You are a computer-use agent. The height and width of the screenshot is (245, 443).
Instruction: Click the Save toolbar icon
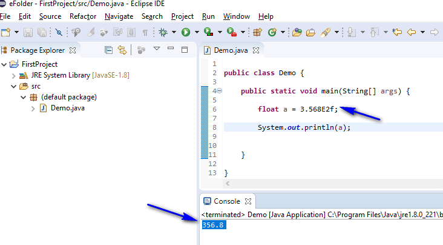click(28, 32)
